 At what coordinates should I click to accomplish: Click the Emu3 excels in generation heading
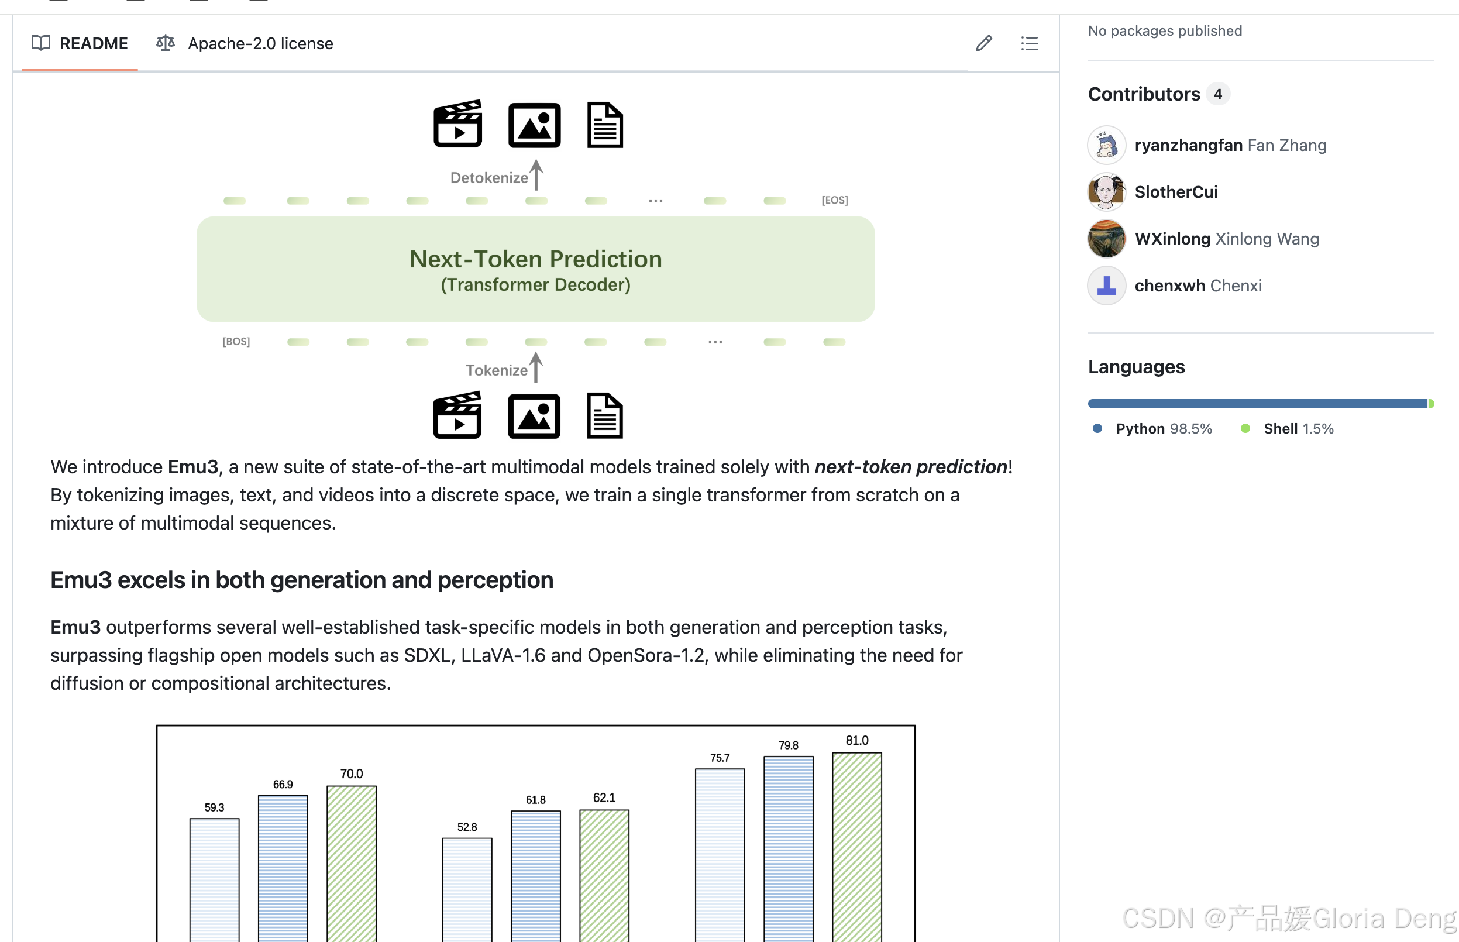coord(301,580)
